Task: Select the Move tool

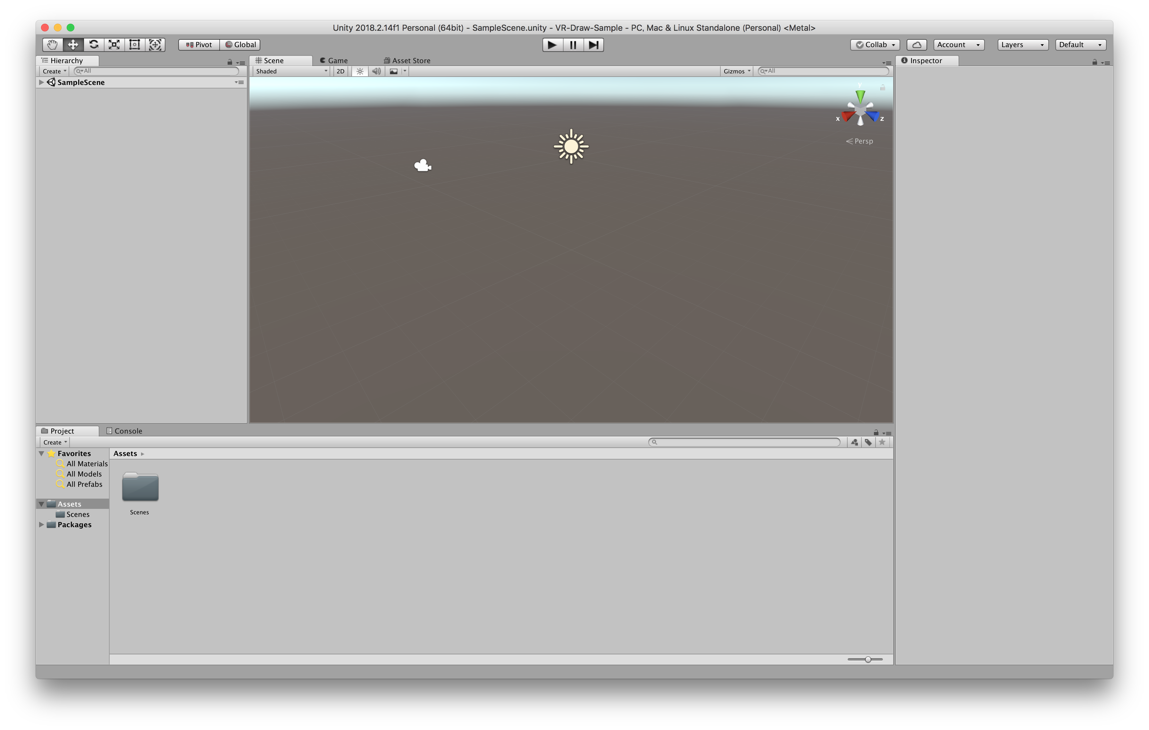Action: pos(72,44)
